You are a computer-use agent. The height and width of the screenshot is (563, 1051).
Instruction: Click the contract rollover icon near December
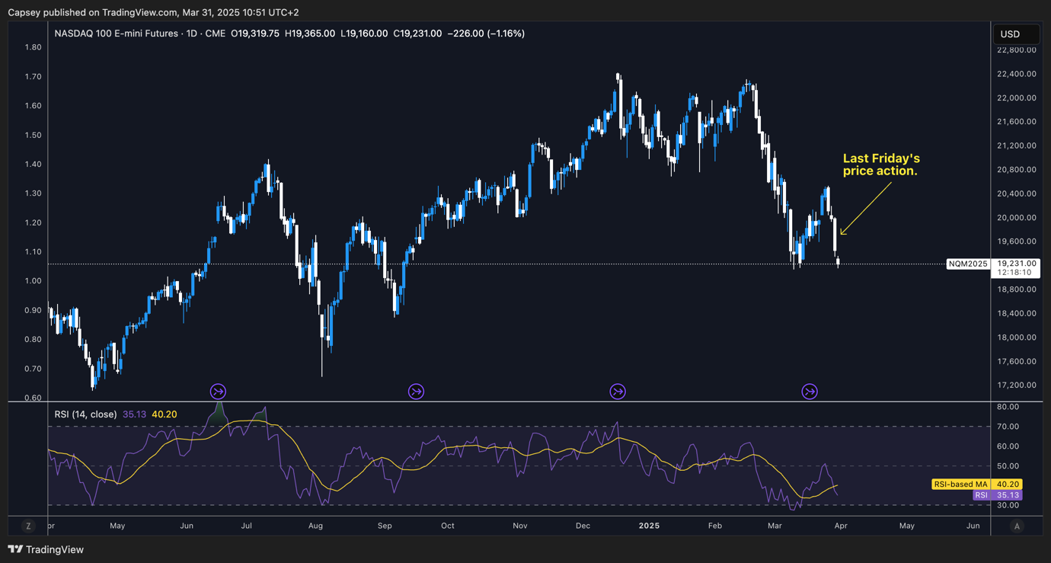pos(618,392)
